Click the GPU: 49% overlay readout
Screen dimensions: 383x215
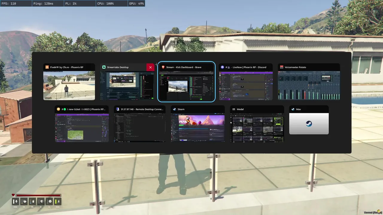(x=136, y=4)
